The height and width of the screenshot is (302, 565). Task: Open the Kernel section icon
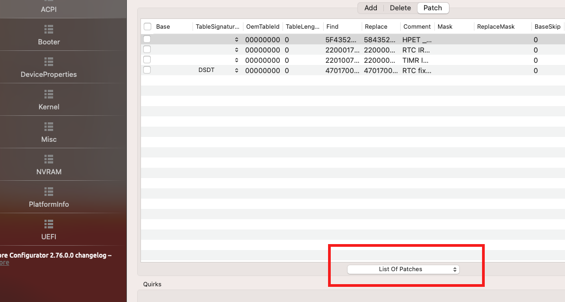[49, 94]
